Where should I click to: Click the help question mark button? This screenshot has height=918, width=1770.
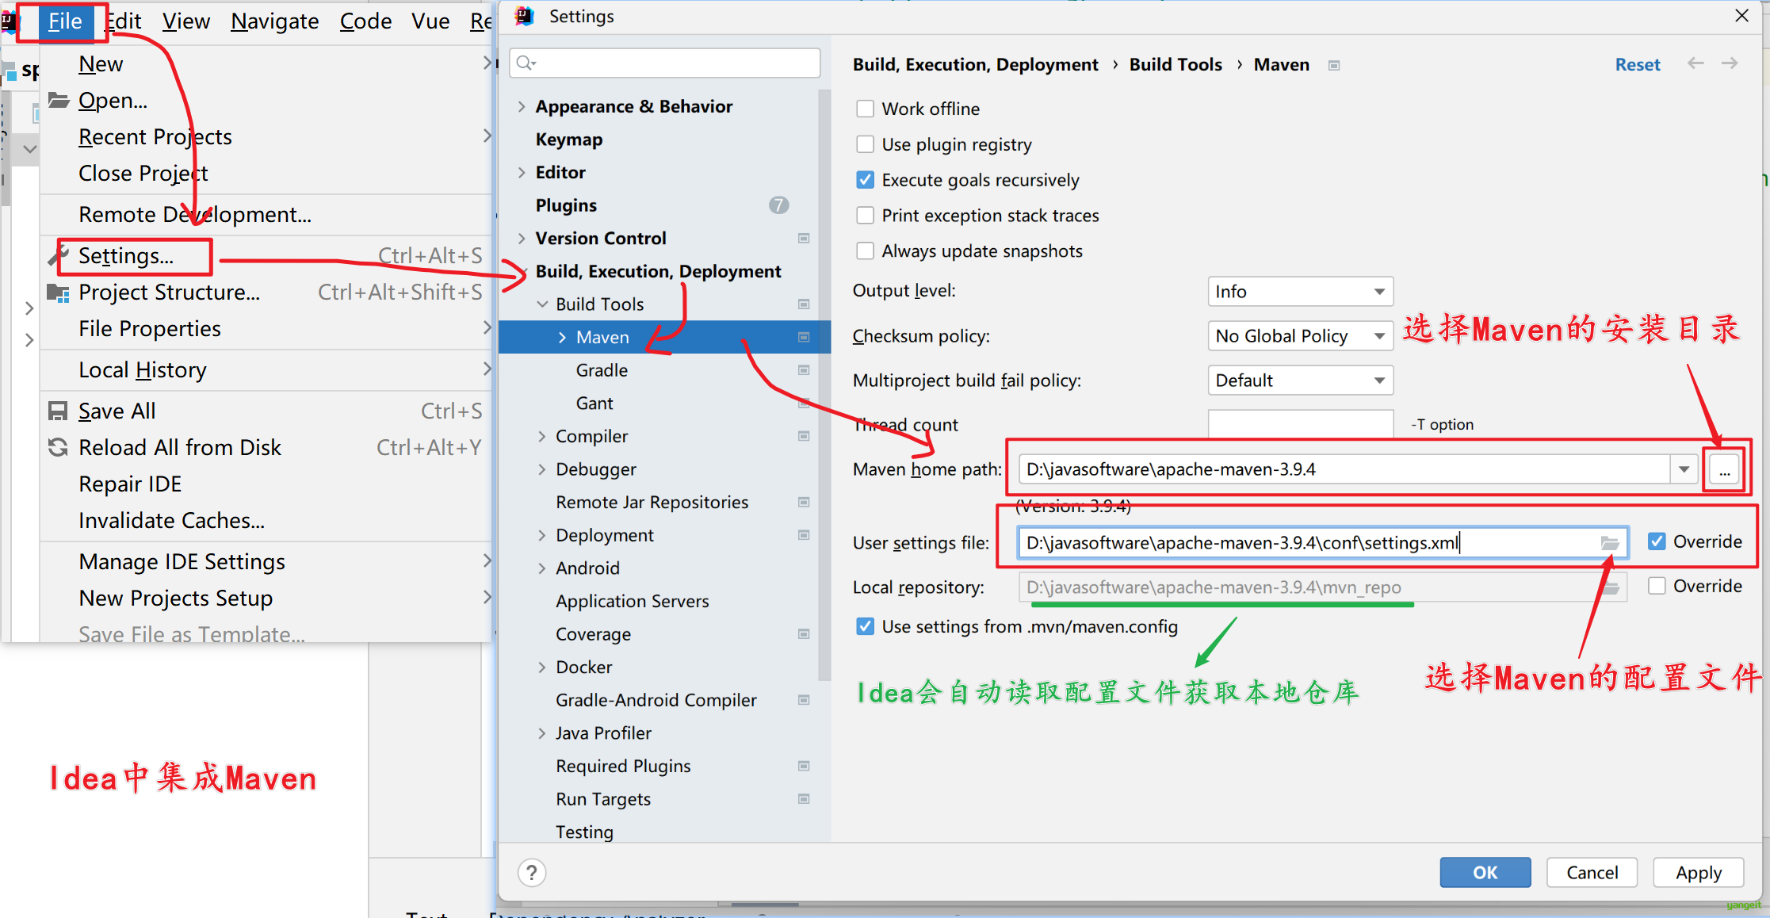(x=532, y=873)
